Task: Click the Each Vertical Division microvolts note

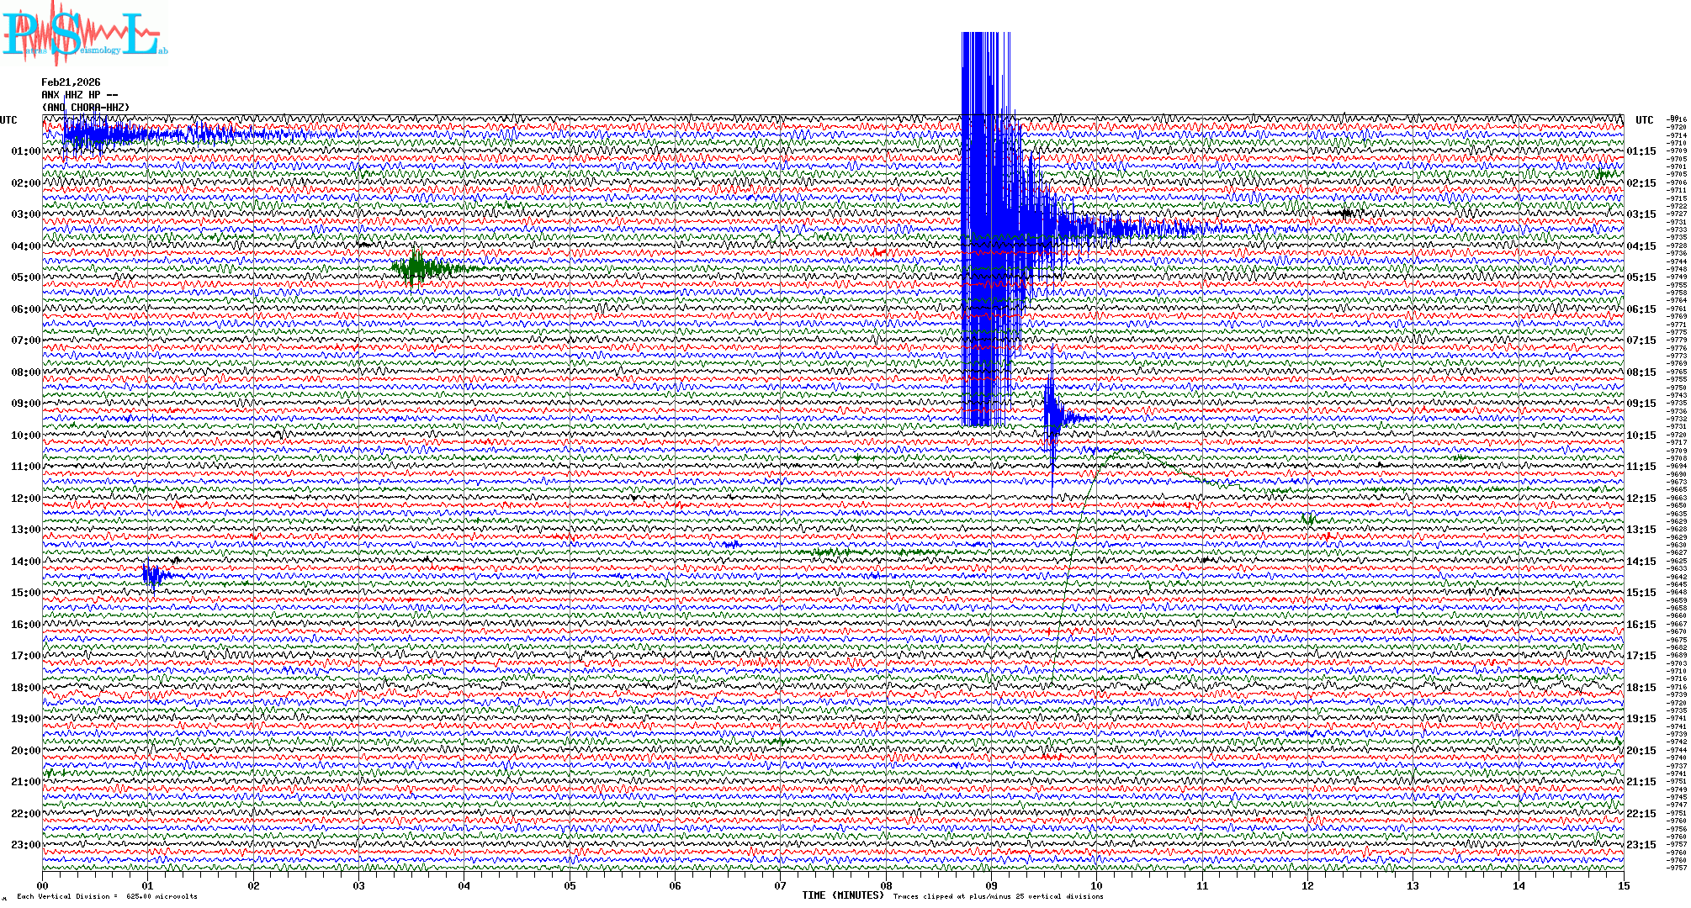Action: point(107,896)
